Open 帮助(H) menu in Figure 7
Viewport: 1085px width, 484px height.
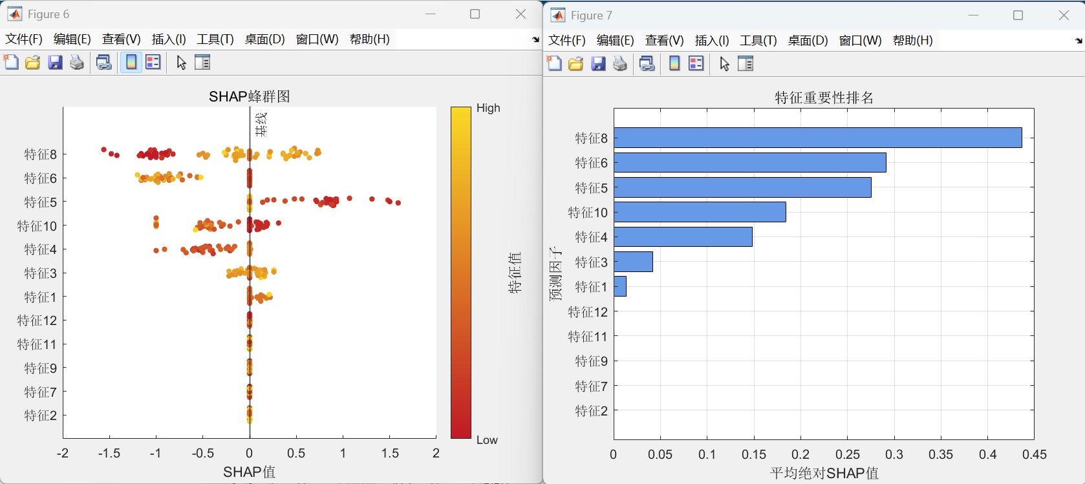click(x=912, y=41)
